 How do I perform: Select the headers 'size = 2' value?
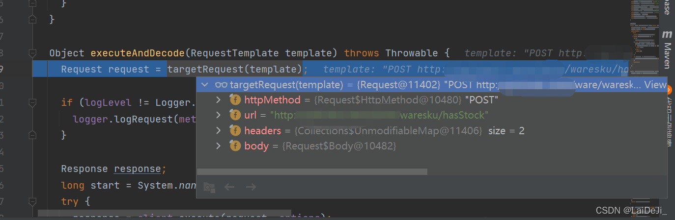tap(506, 131)
